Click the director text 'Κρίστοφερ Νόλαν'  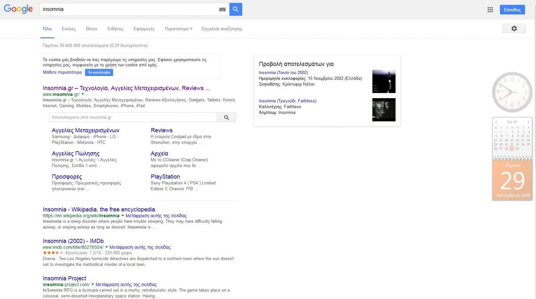coord(299,84)
